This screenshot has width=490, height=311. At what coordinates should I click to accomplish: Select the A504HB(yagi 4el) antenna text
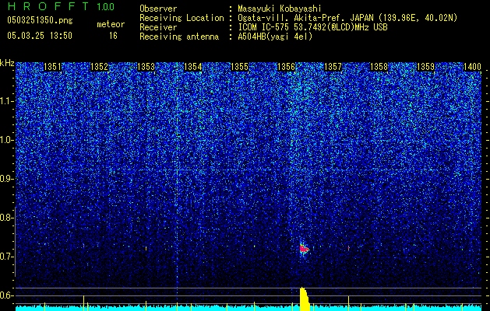click(275, 37)
